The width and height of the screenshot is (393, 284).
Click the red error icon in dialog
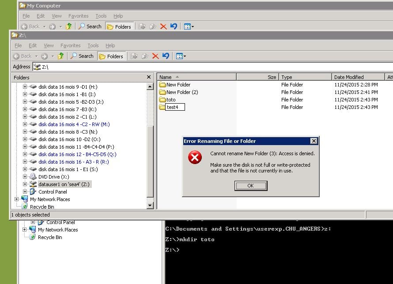pos(195,157)
